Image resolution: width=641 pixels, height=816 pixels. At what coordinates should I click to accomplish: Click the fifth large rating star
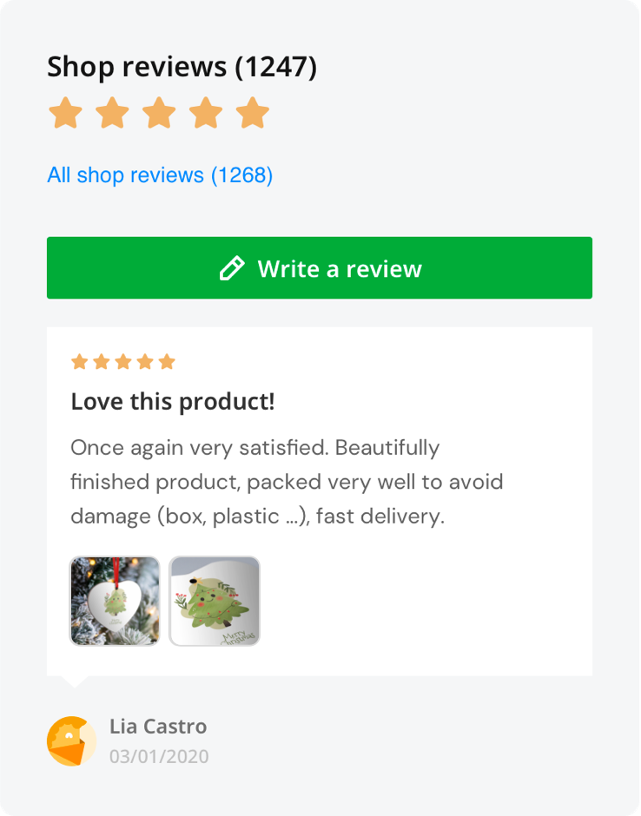(x=253, y=114)
